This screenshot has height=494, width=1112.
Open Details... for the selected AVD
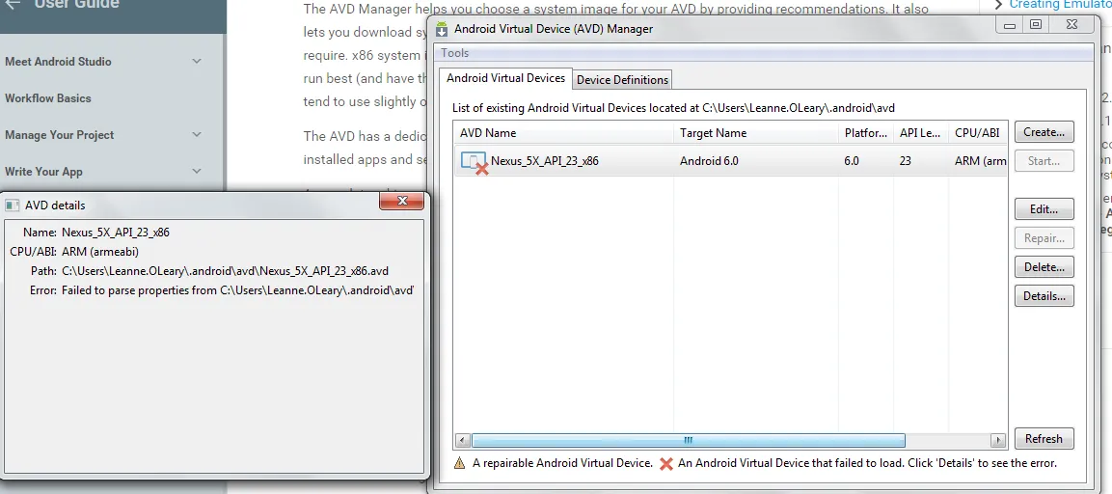[x=1044, y=296]
